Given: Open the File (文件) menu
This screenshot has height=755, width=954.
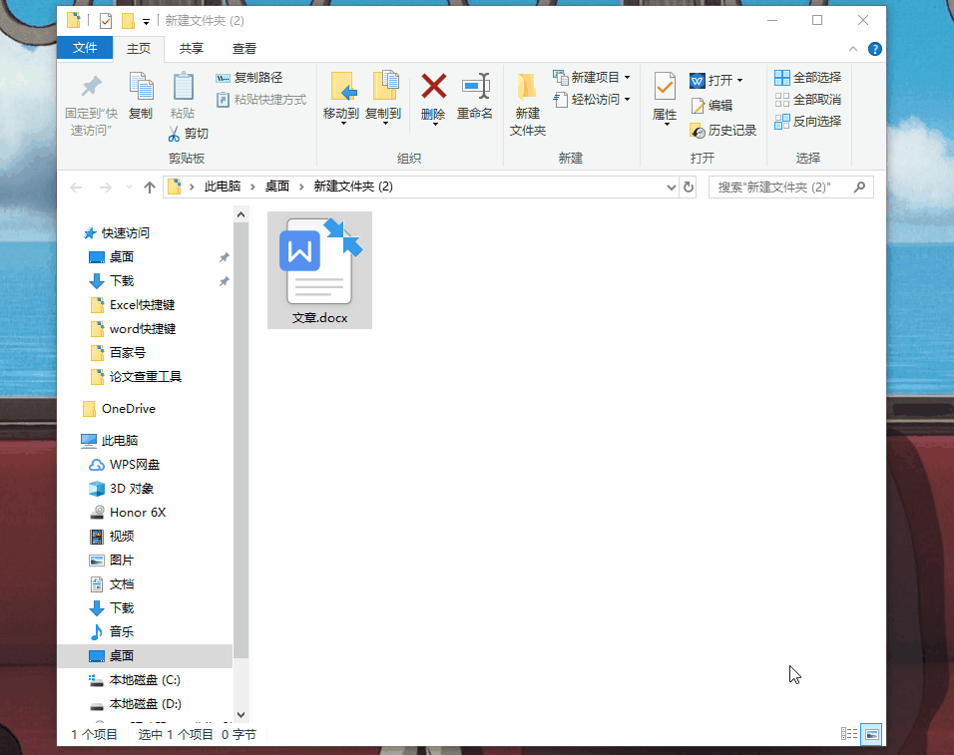Looking at the screenshot, I should click(85, 47).
